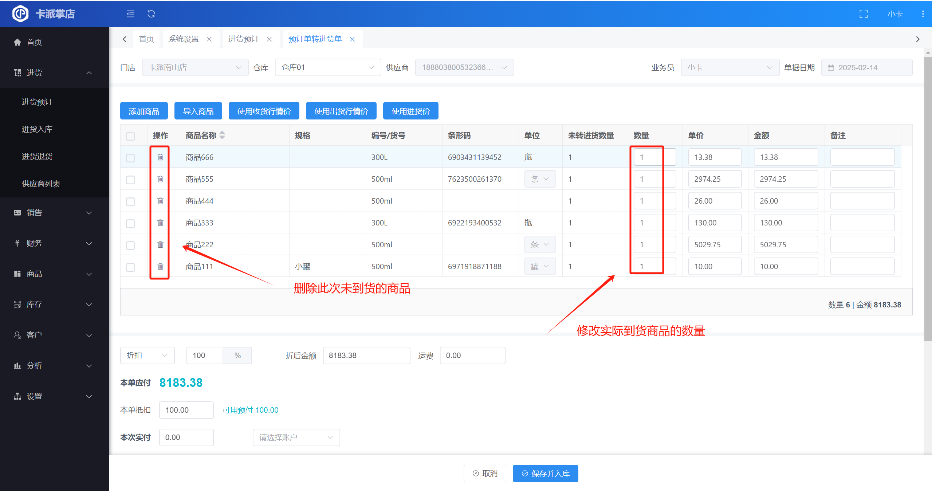Switch to the 进货预订 tab
The height and width of the screenshot is (491, 932).
[x=243, y=39]
